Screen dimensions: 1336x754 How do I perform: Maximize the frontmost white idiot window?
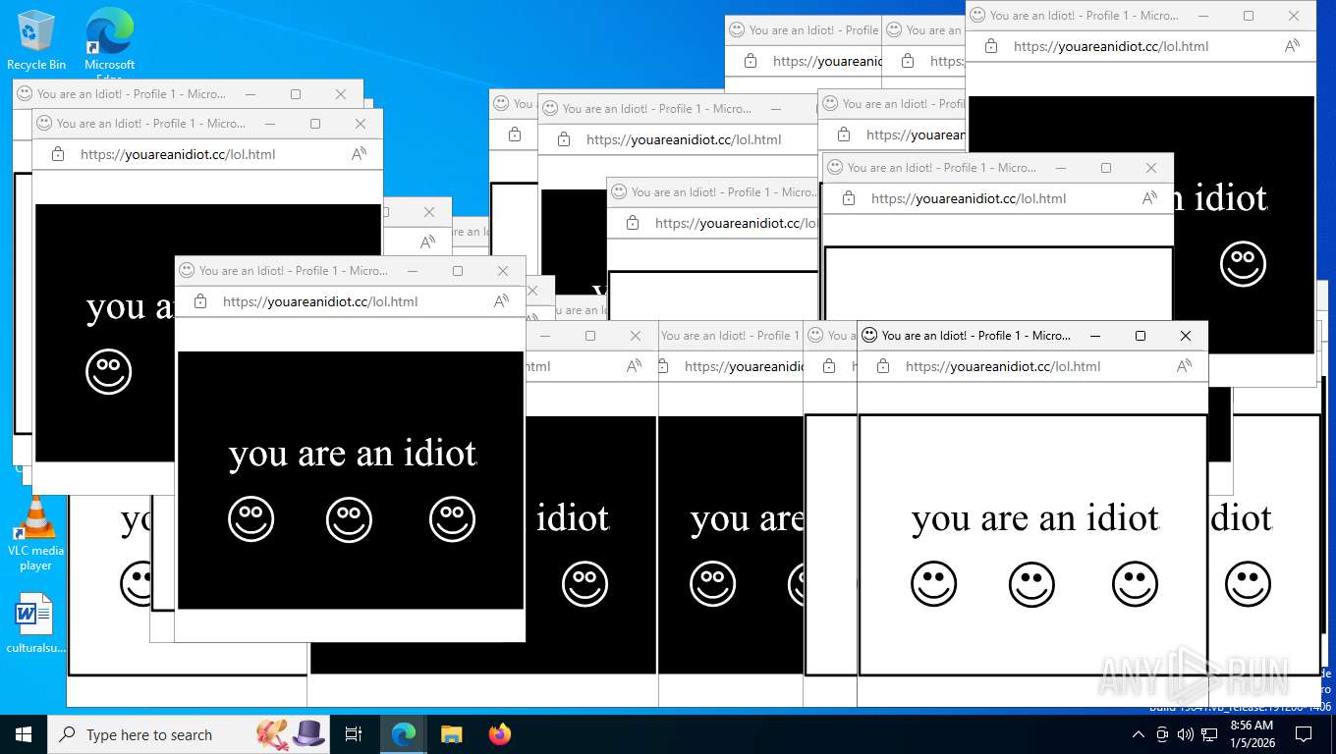1141,336
